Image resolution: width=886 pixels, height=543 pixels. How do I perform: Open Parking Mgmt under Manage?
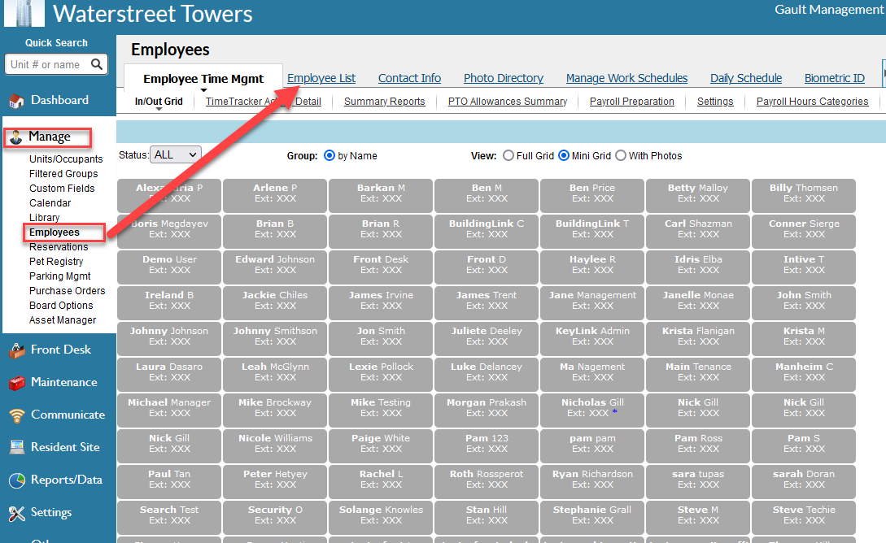click(60, 276)
